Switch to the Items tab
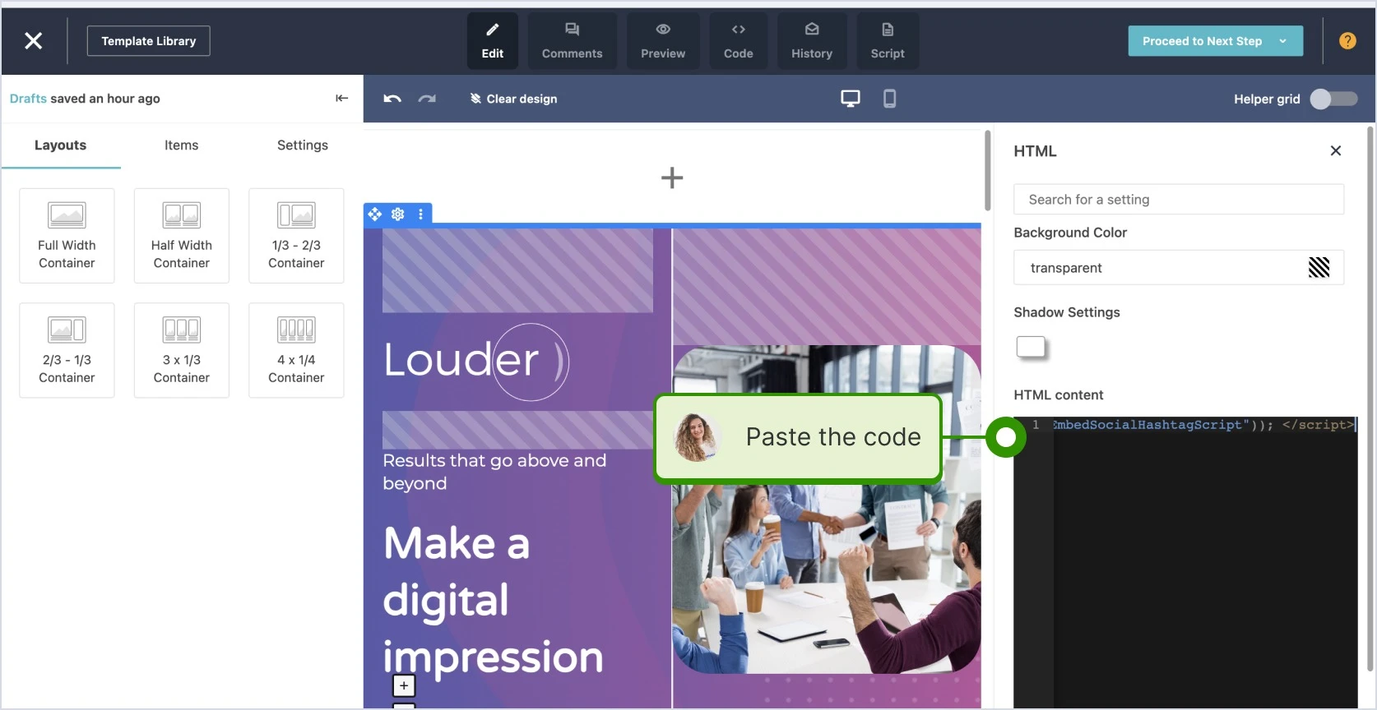The image size is (1377, 710). (x=181, y=145)
